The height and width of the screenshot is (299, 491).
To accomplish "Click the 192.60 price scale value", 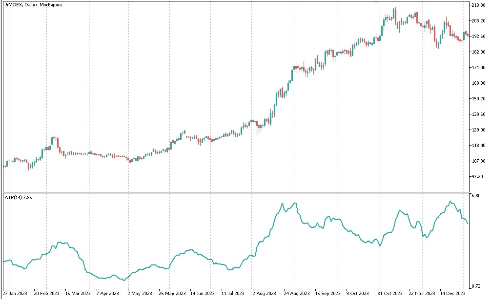I will point(478,36).
